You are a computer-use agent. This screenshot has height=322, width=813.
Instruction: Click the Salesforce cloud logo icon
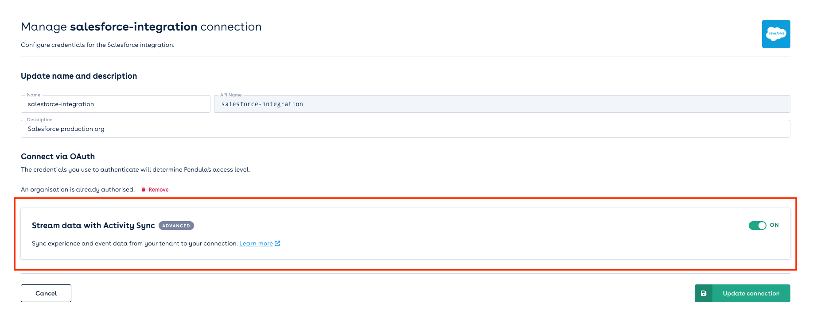776,34
